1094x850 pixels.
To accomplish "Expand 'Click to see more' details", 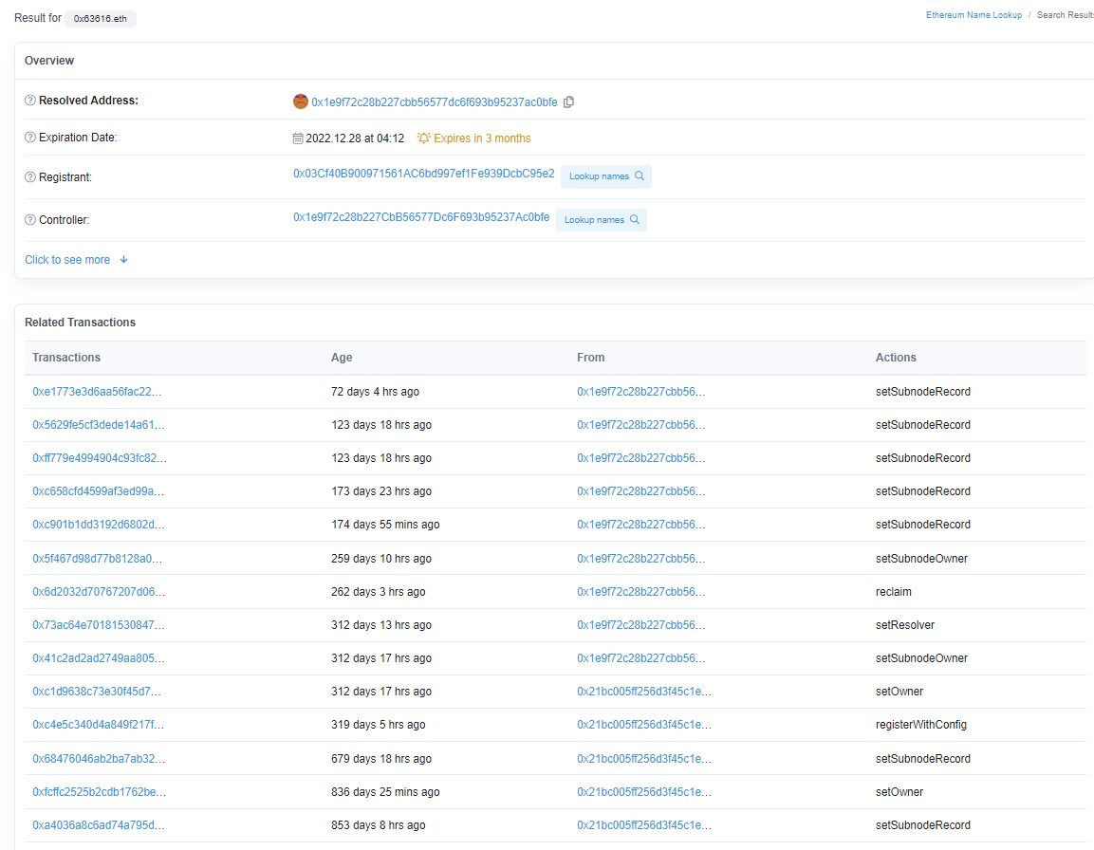I will [x=76, y=260].
